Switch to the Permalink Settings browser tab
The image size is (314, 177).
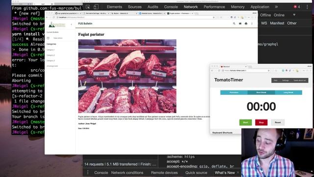[x=96, y=13]
